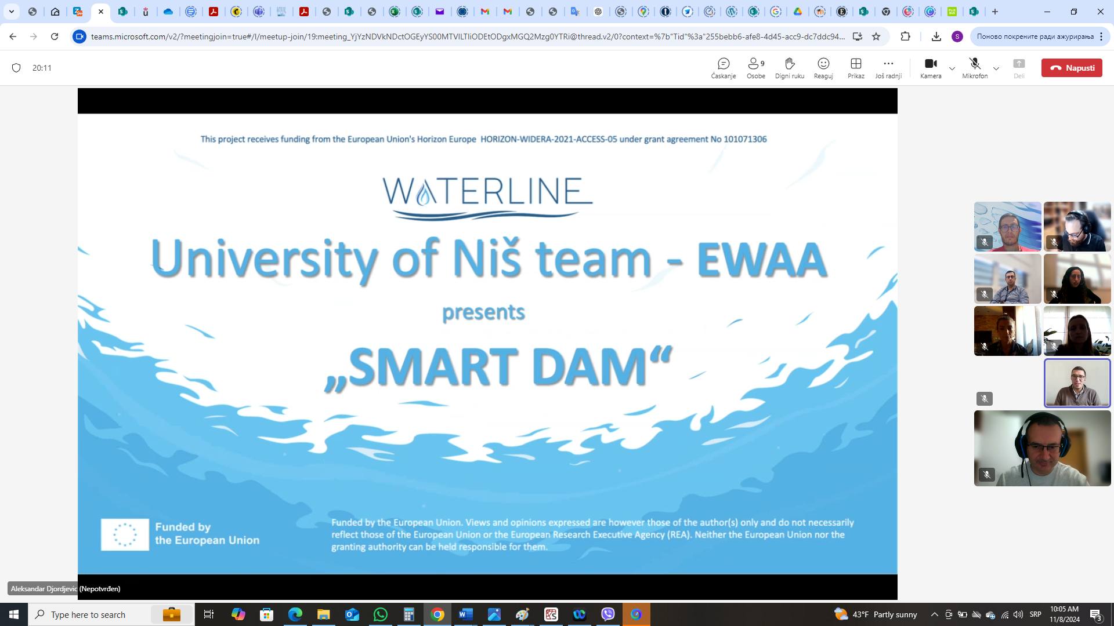Click the meeting timer 20:11
The height and width of the screenshot is (626, 1114).
pos(42,68)
